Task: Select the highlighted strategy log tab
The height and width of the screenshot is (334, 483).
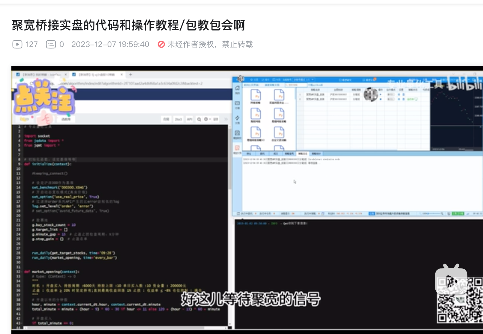Action: [x=302, y=154]
